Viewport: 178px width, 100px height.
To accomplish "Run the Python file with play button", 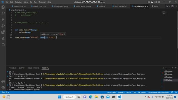I will tap(167, 6).
